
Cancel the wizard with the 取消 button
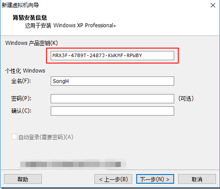click(x=197, y=179)
